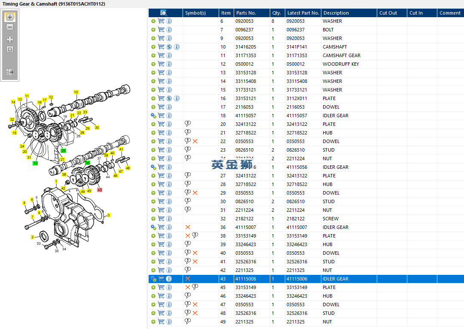464x329 pixels.
Task: Click the search icon in the table header
Action: tap(164, 13)
